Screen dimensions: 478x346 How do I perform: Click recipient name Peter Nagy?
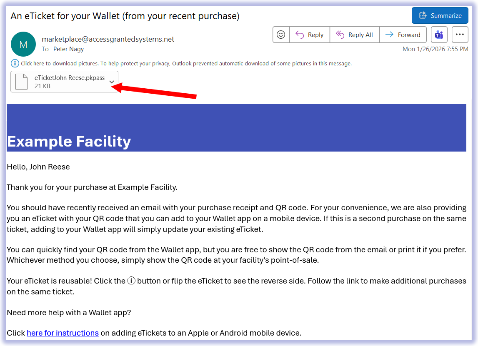(68, 49)
